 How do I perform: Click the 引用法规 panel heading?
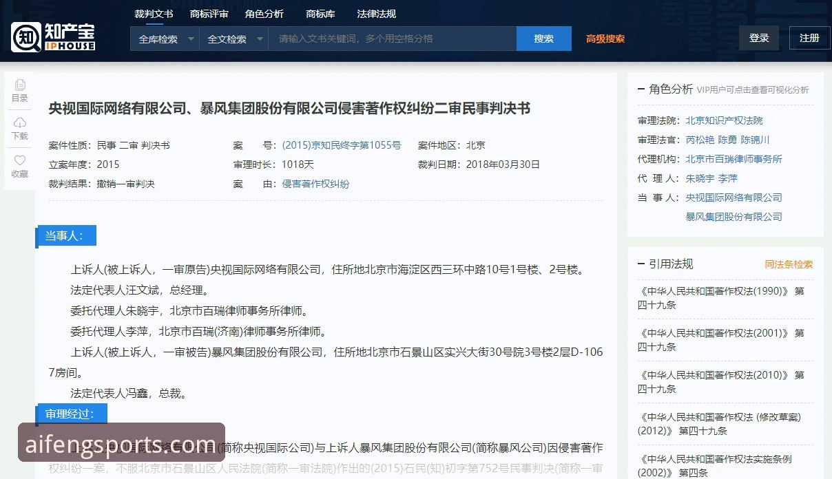[x=671, y=264]
